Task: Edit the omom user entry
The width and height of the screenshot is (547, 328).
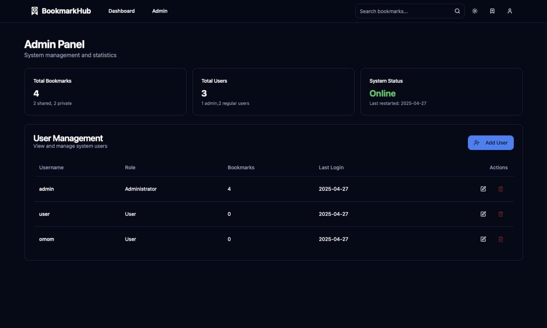Action: tap(483, 239)
